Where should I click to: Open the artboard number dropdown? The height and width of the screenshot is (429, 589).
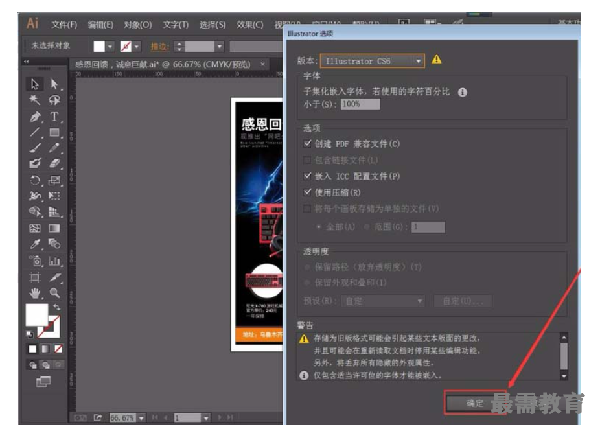coord(206,418)
